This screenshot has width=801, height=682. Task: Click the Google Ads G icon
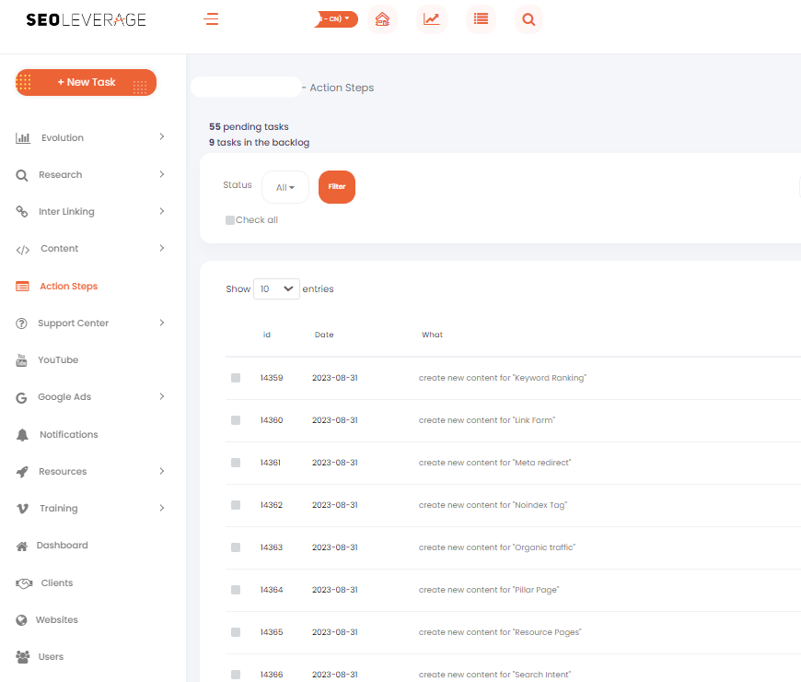click(21, 398)
